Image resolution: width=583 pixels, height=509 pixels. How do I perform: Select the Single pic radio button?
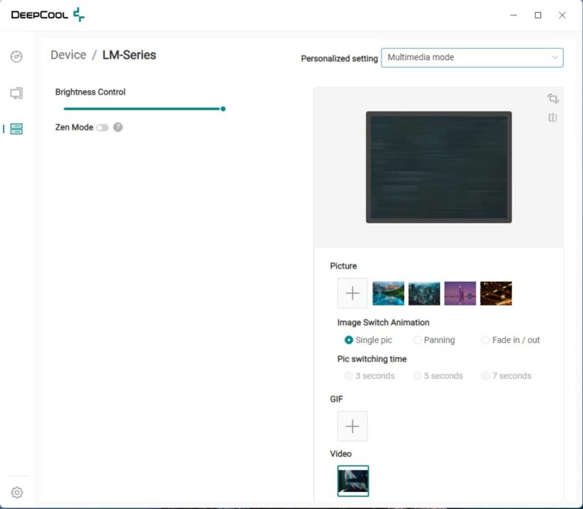pyautogui.click(x=348, y=340)
